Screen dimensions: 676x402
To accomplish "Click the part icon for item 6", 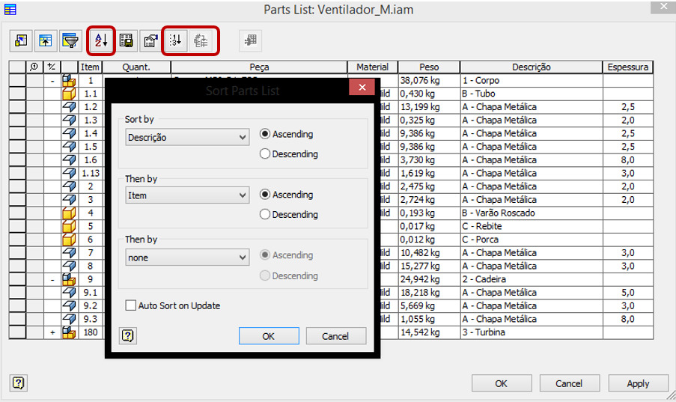I will (69, 240).
